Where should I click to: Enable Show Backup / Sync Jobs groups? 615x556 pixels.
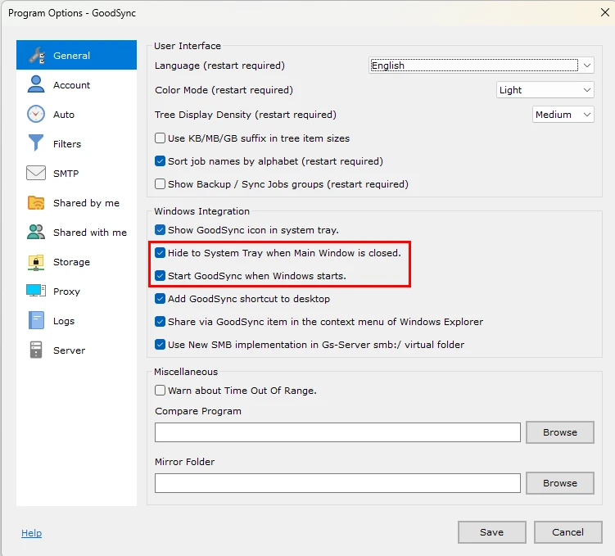(x=160, y=184)
